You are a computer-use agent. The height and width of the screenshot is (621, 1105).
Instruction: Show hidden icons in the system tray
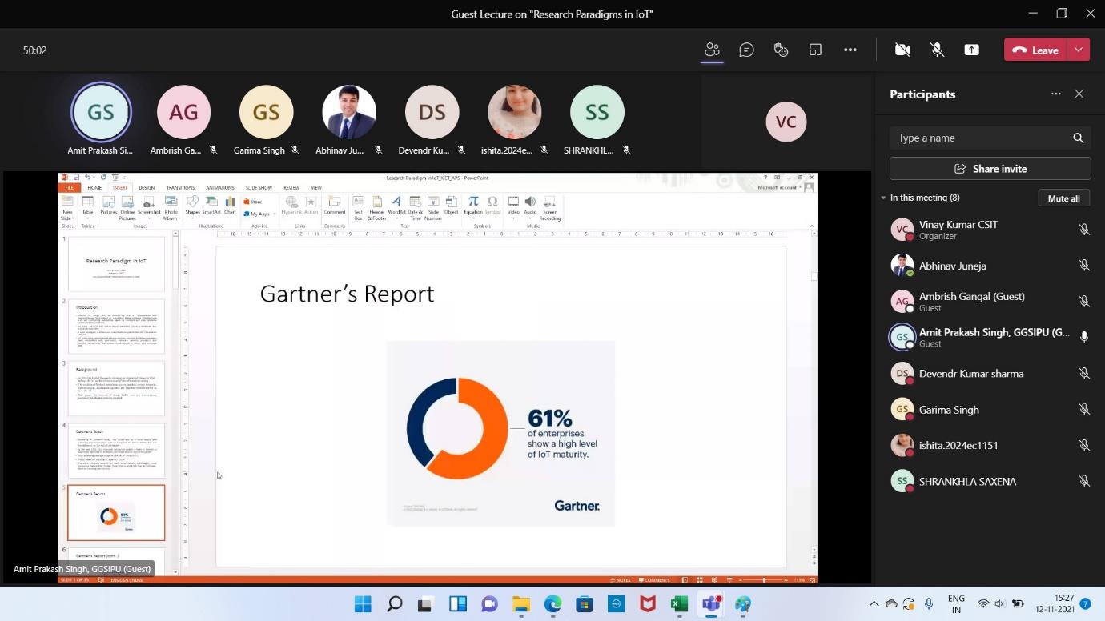pyautogui.click(x=874, y=604)
